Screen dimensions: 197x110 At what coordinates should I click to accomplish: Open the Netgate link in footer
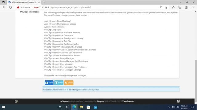coord(101,101)
